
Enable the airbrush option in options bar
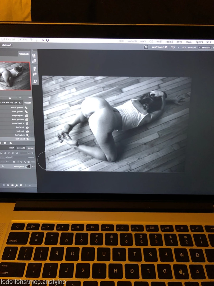173,47
